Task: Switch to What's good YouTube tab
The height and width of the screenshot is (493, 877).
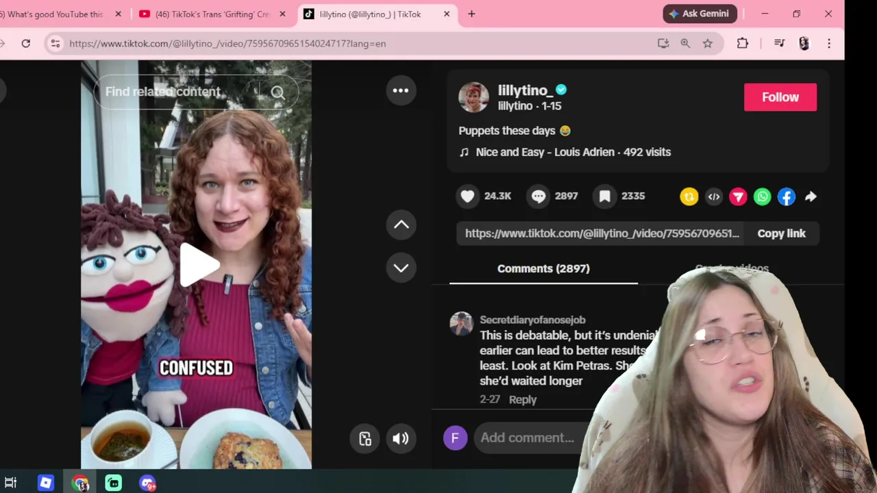Action: [x=55, y=14]
